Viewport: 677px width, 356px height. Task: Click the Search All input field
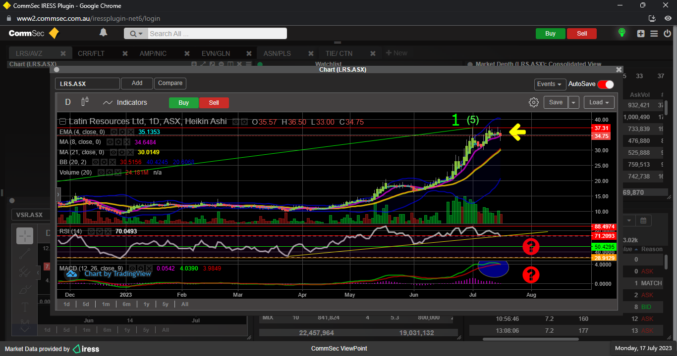[217, 34]
